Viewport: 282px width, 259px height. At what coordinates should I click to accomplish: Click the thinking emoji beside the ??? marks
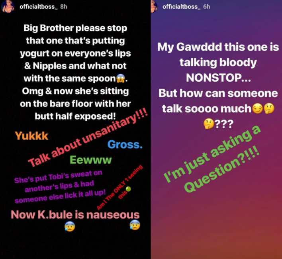point(209,124)
